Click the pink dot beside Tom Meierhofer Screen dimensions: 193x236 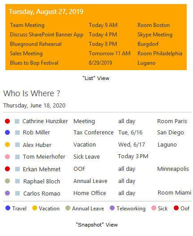pyautogui.click(x=7, y=157)
